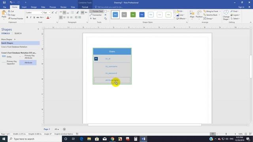Switch to the Process tab

(53, 7)
